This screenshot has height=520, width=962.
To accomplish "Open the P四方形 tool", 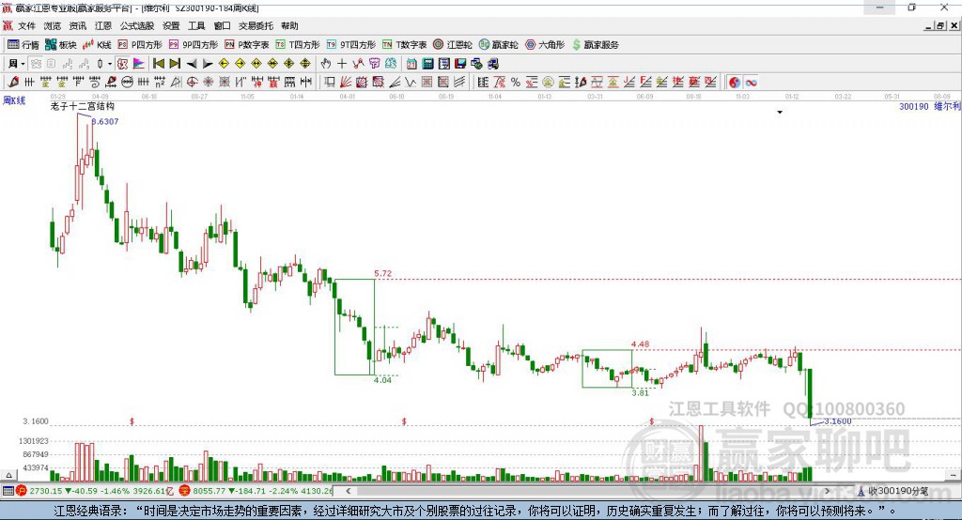I will 140,45.
